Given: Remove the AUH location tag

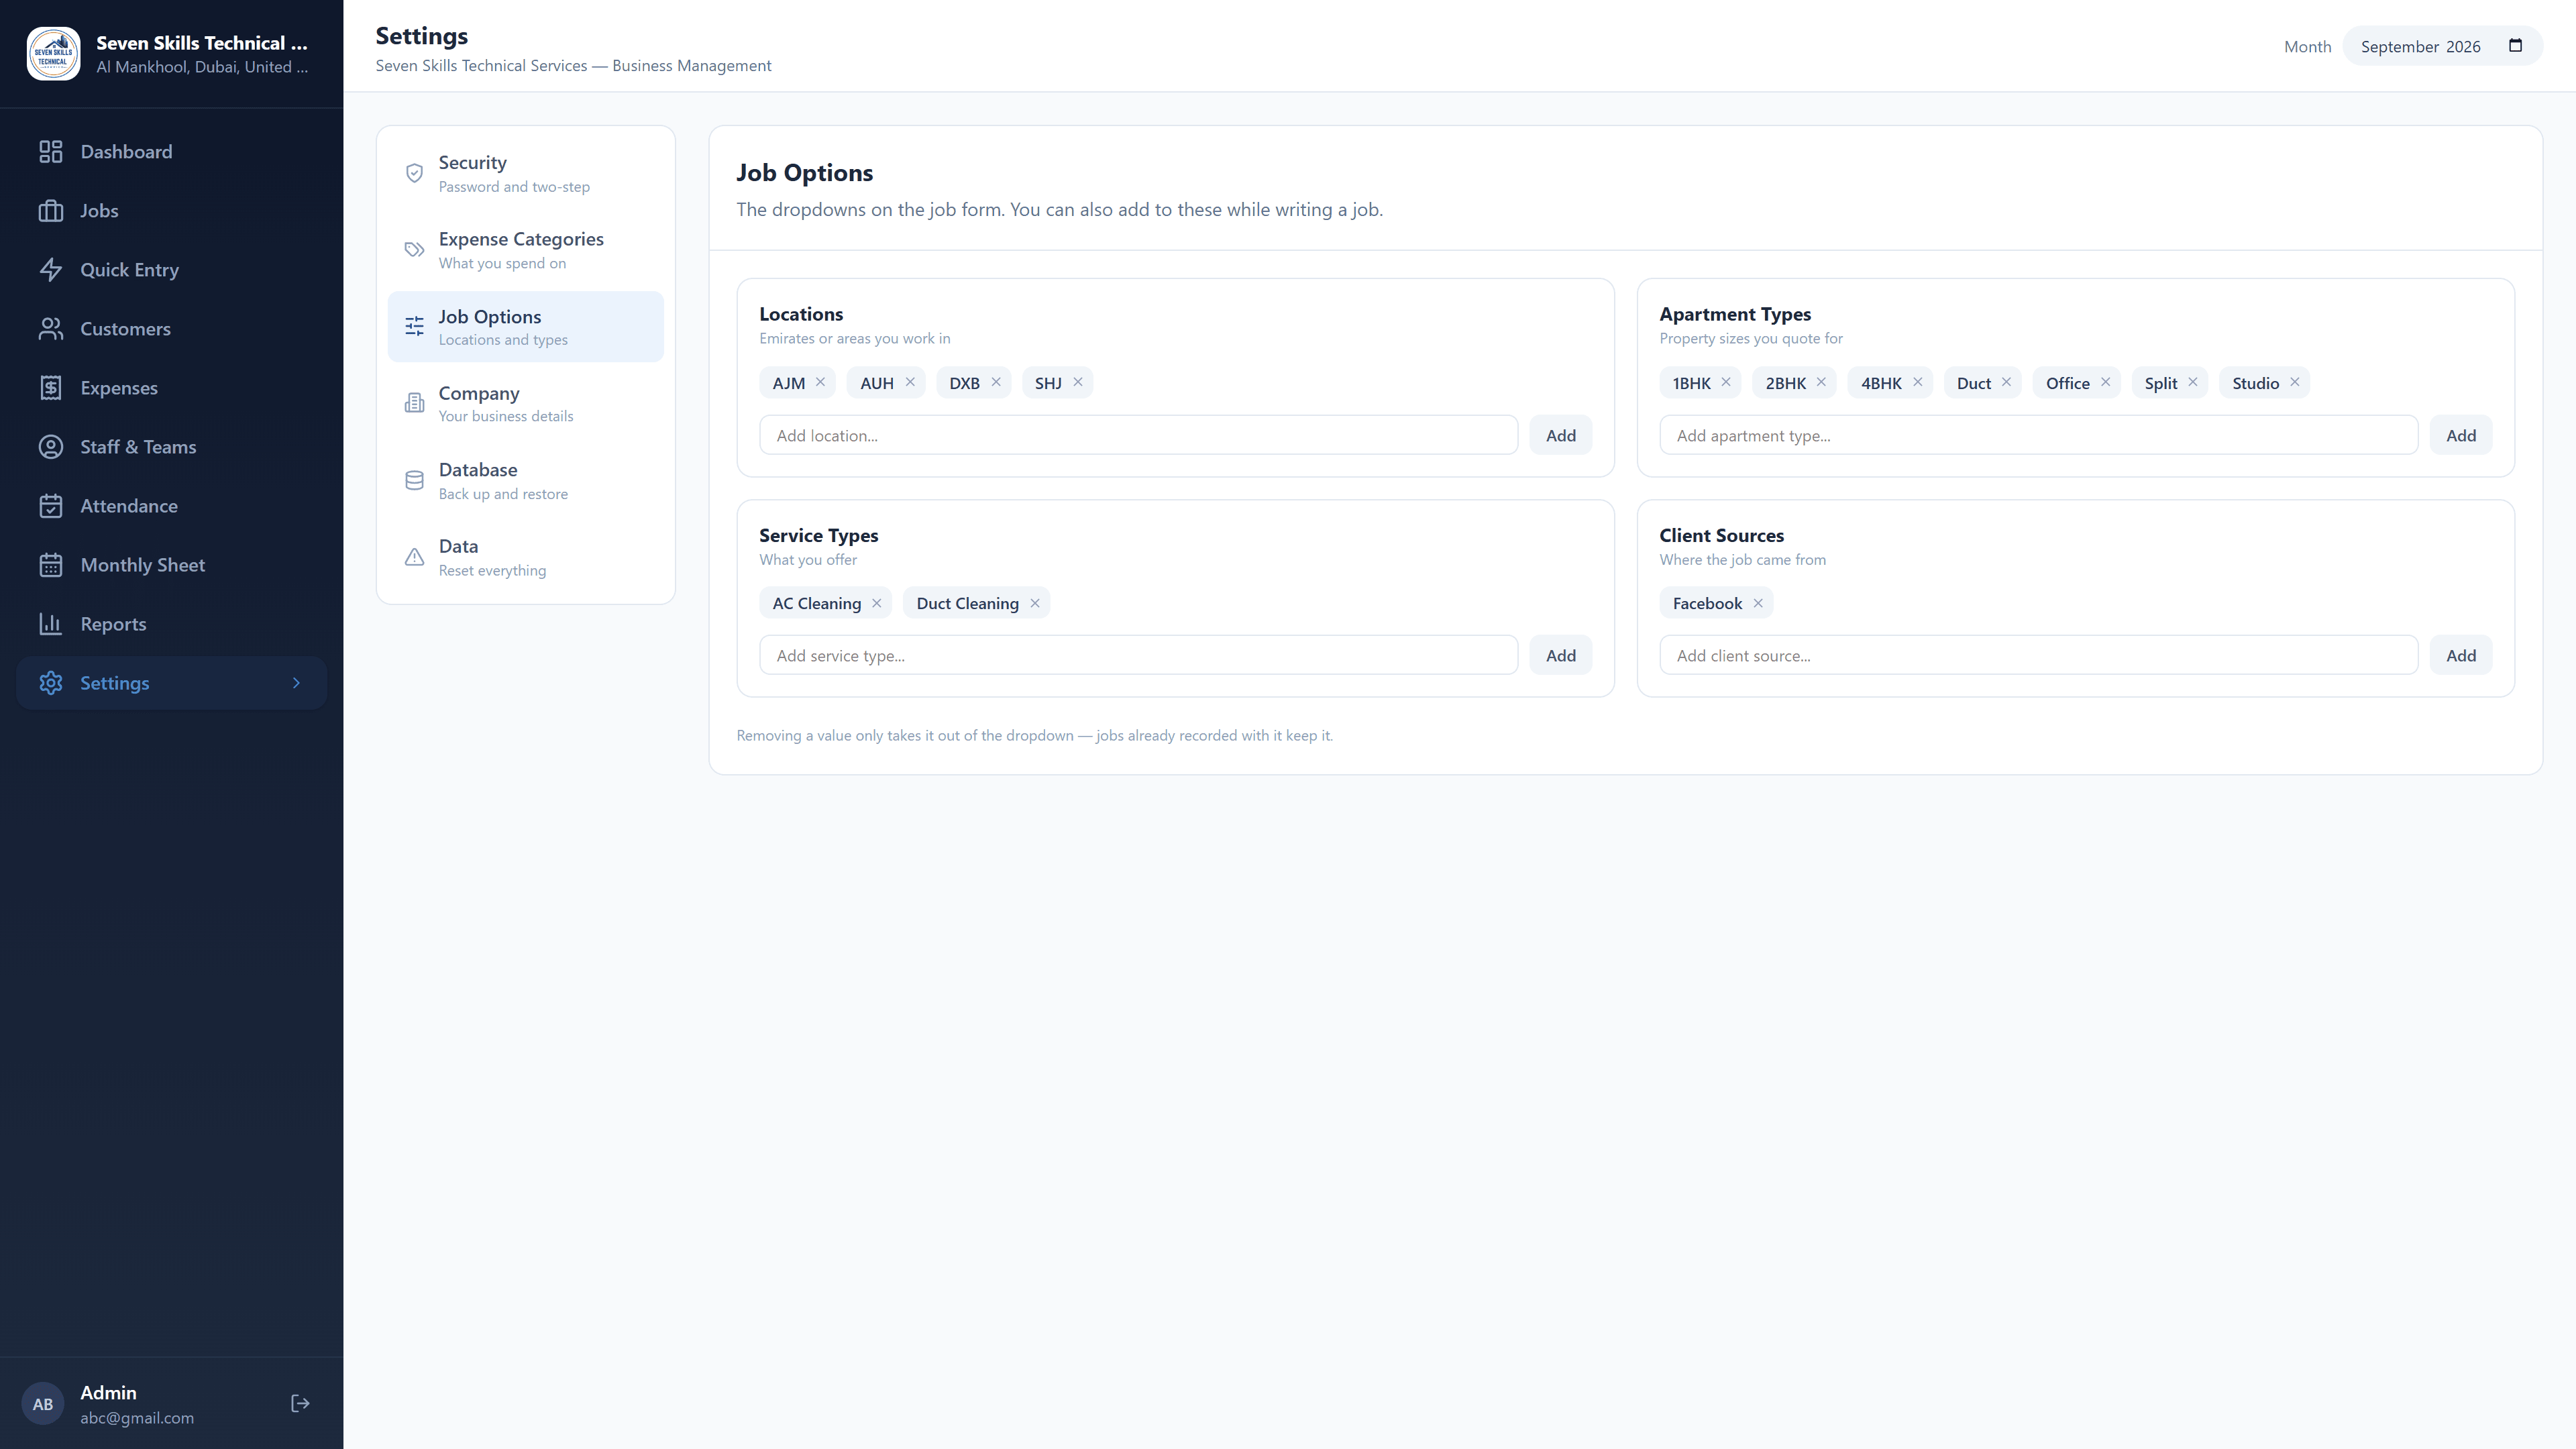Looking at the screenshot, I should [910, 382].
